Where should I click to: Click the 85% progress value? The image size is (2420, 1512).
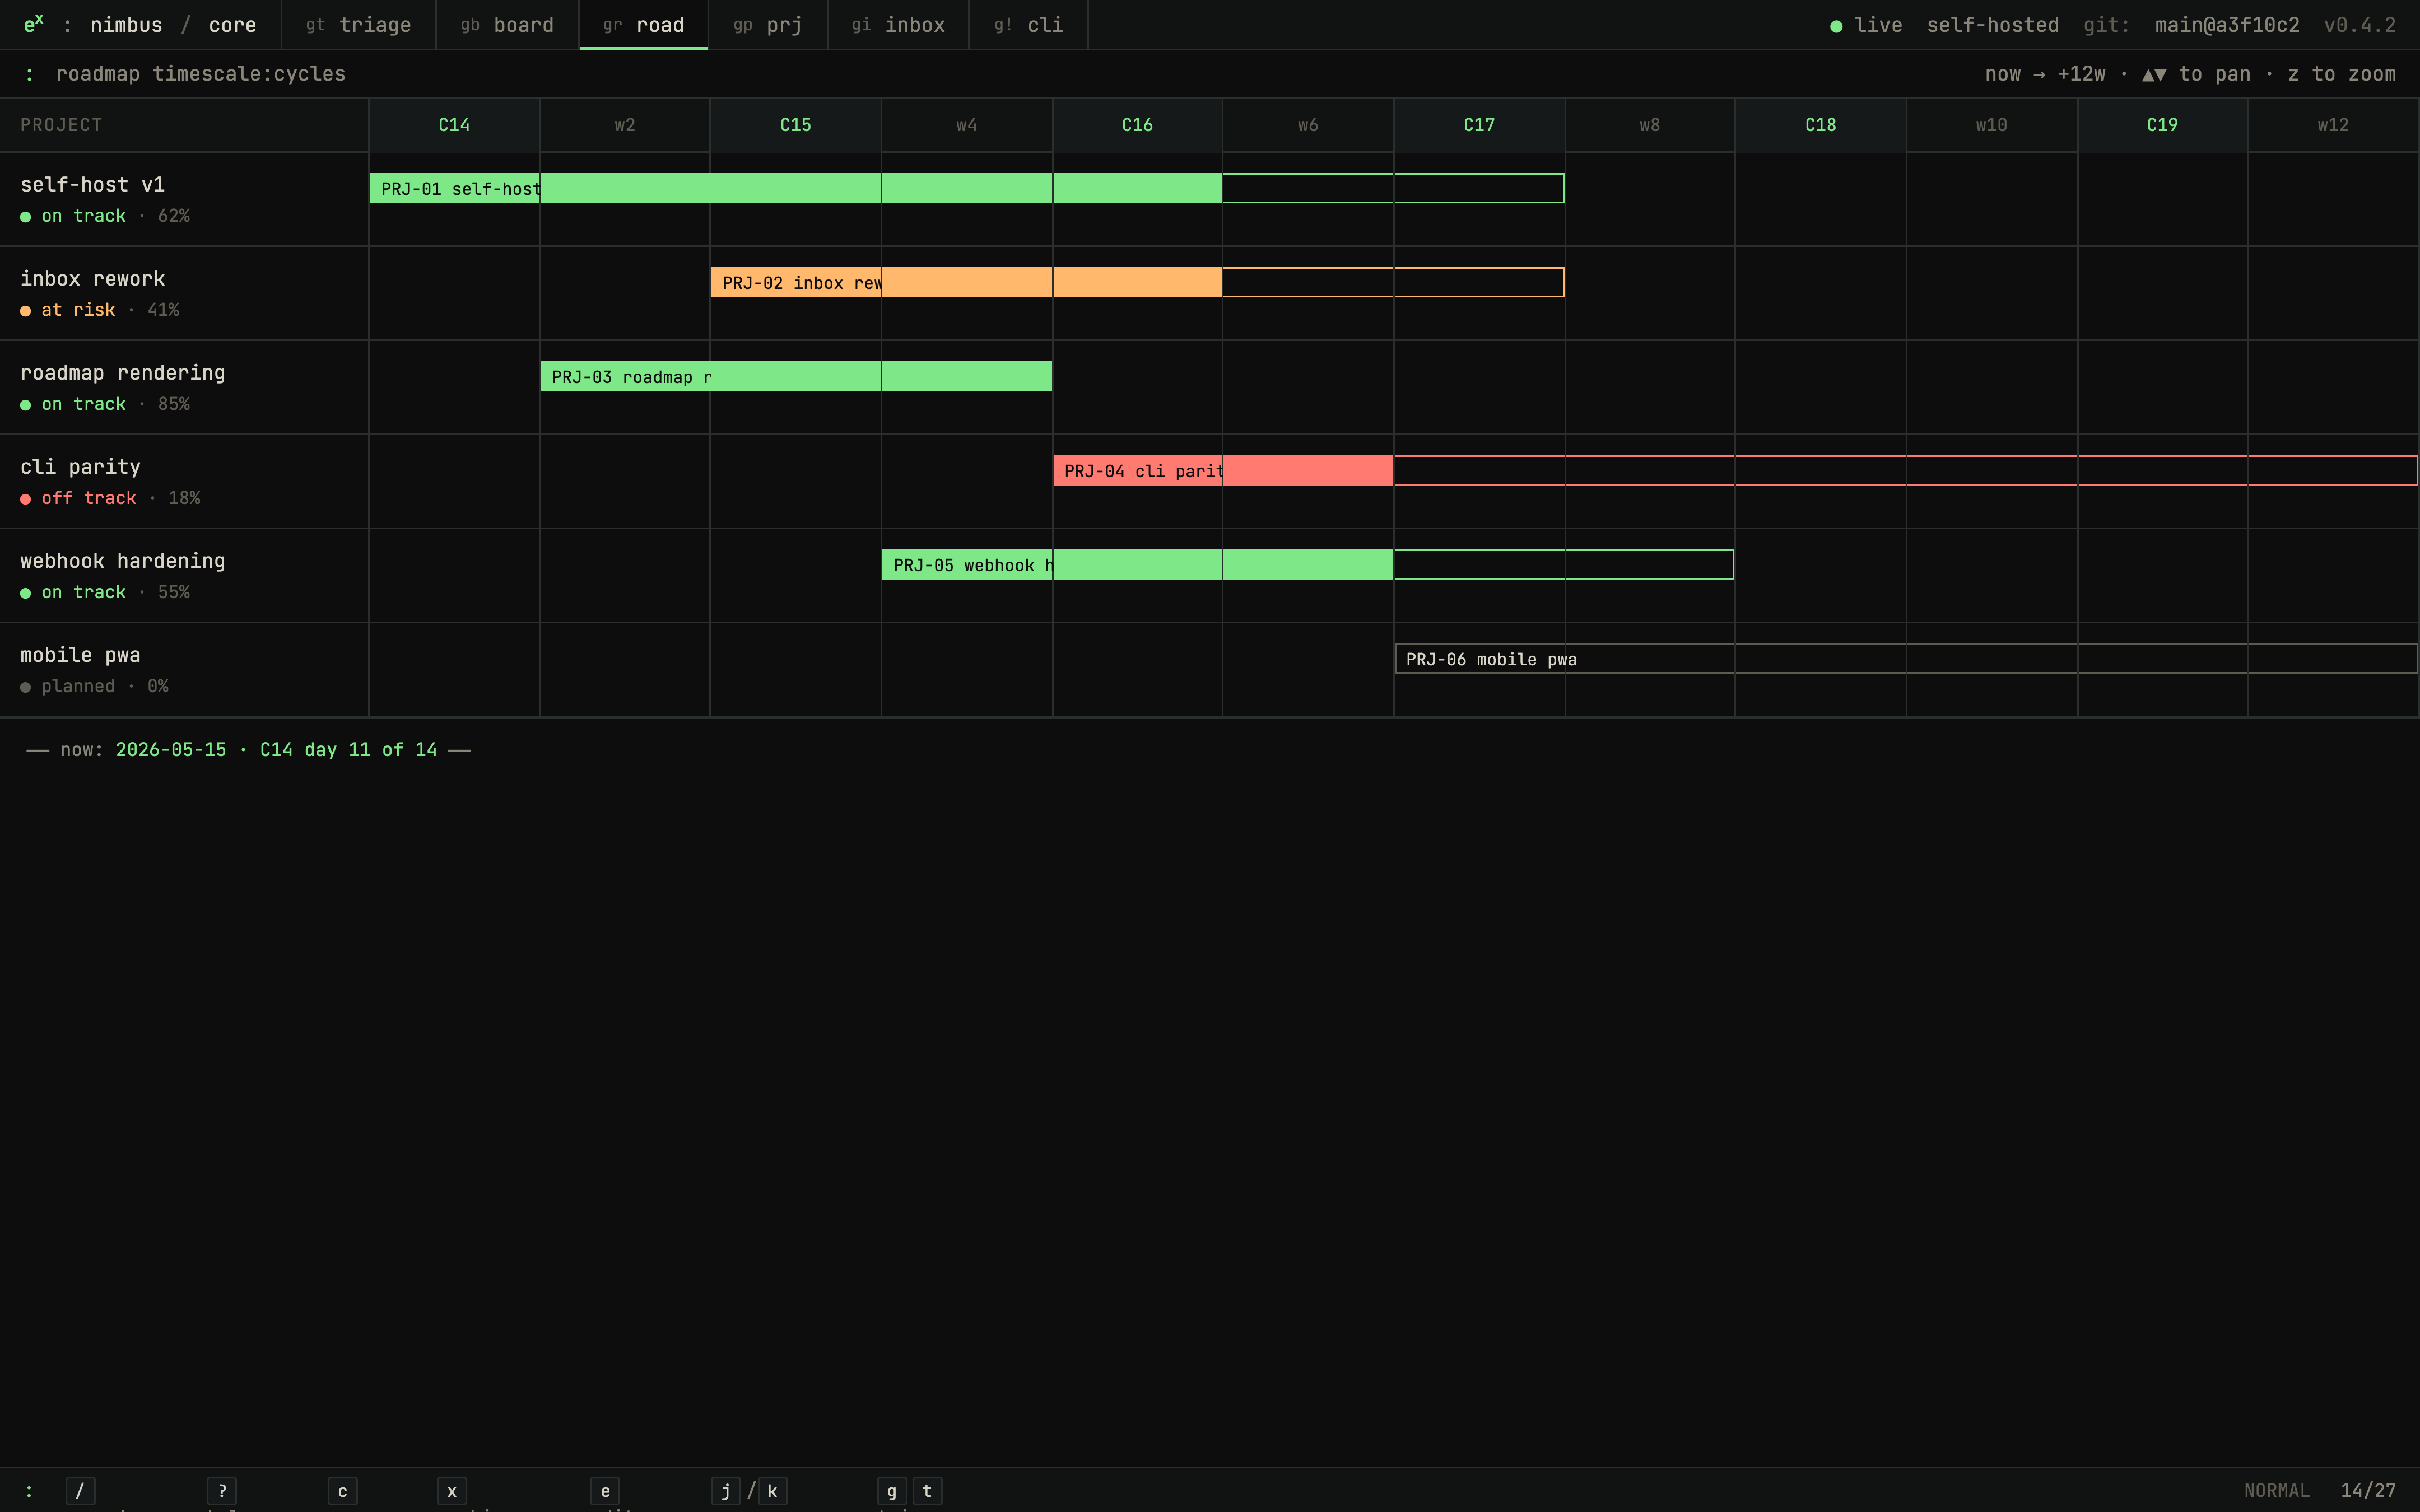click(174, 404)
